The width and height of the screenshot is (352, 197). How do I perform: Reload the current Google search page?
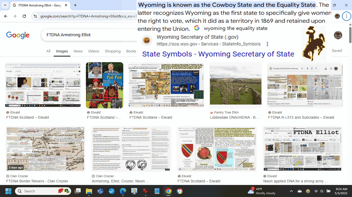pyautogui.click(x=24, y=16)
